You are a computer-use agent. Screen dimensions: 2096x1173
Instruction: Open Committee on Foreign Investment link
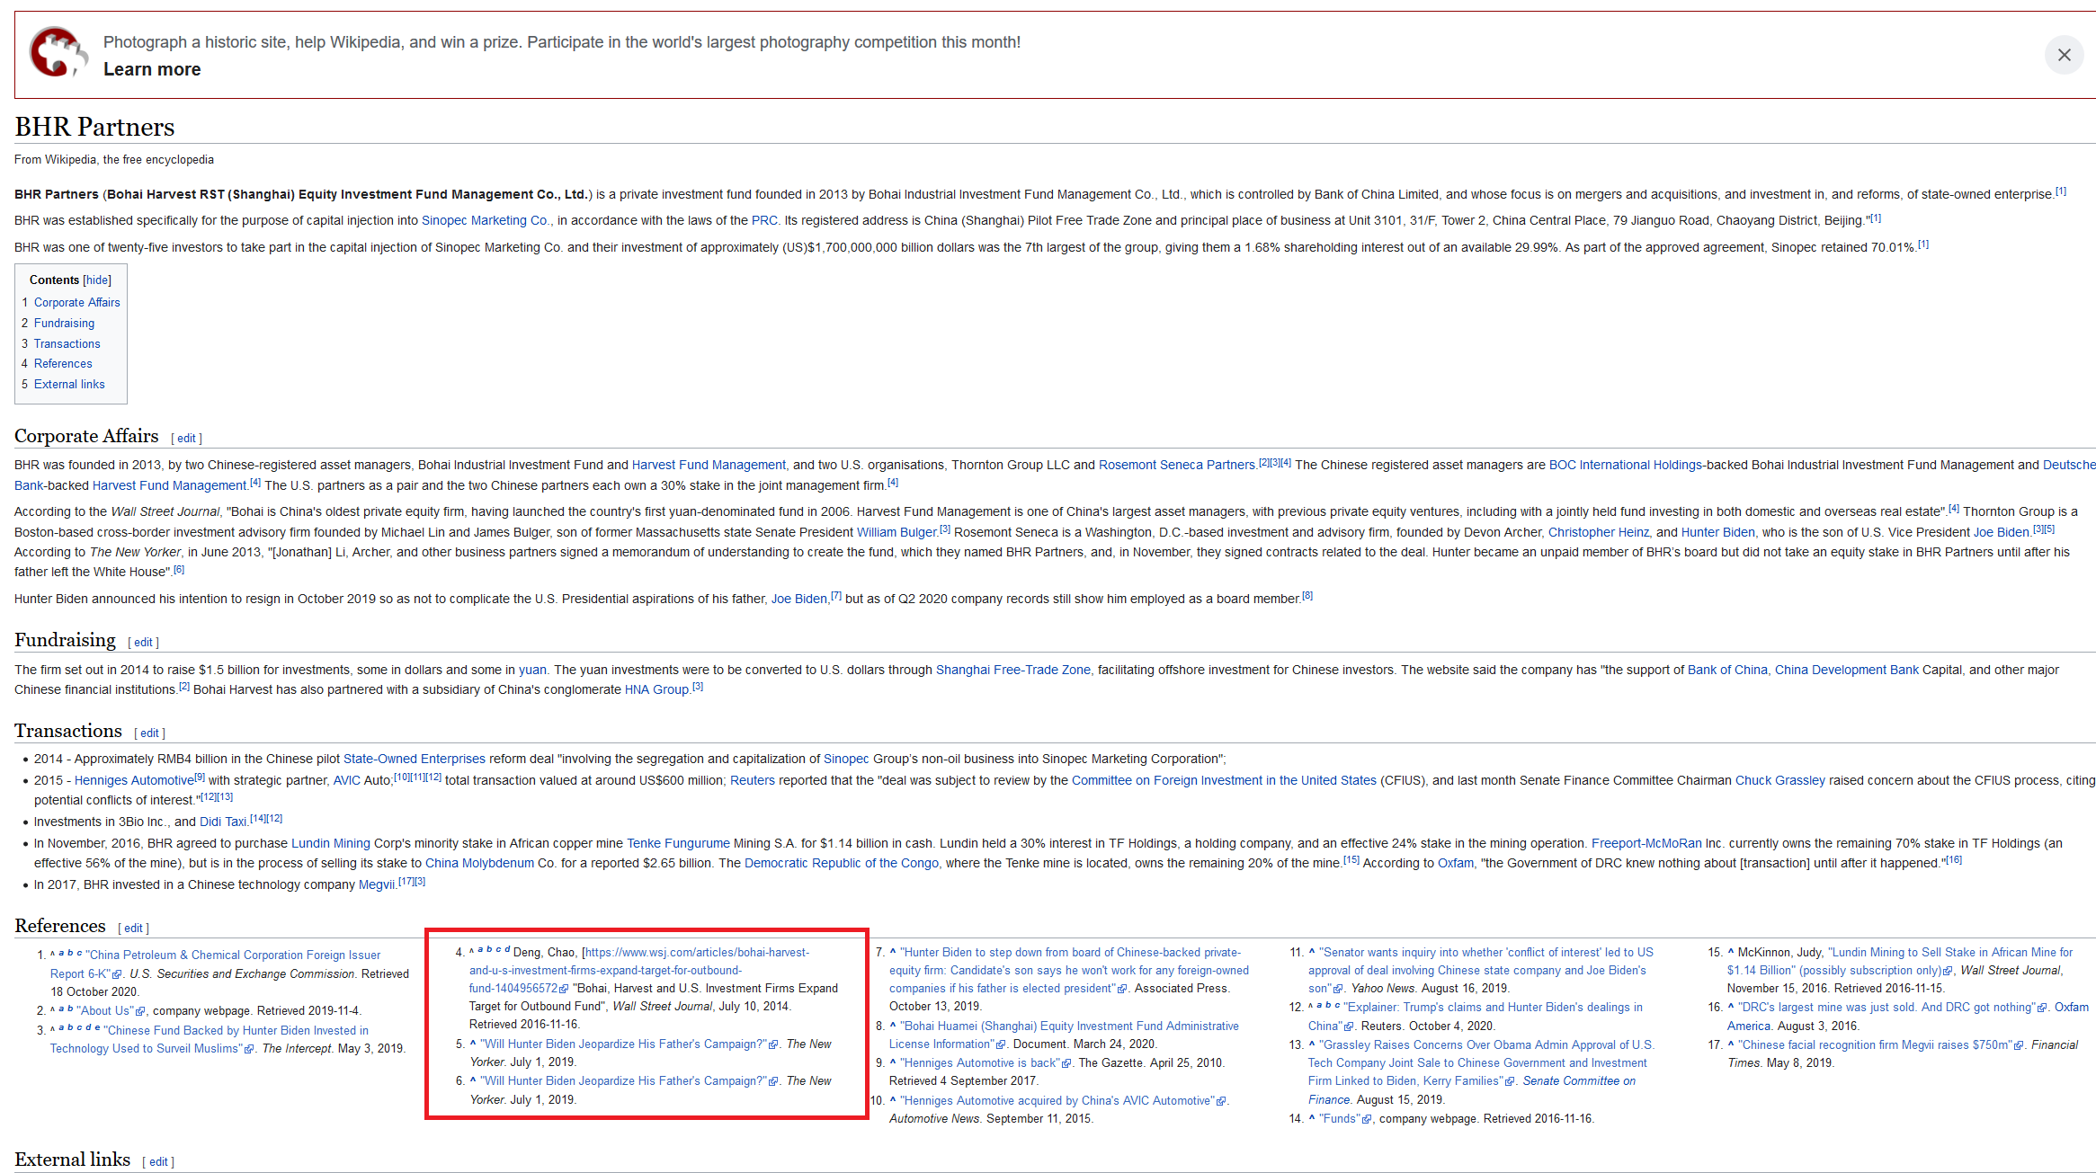click(x=1224, y=781)
